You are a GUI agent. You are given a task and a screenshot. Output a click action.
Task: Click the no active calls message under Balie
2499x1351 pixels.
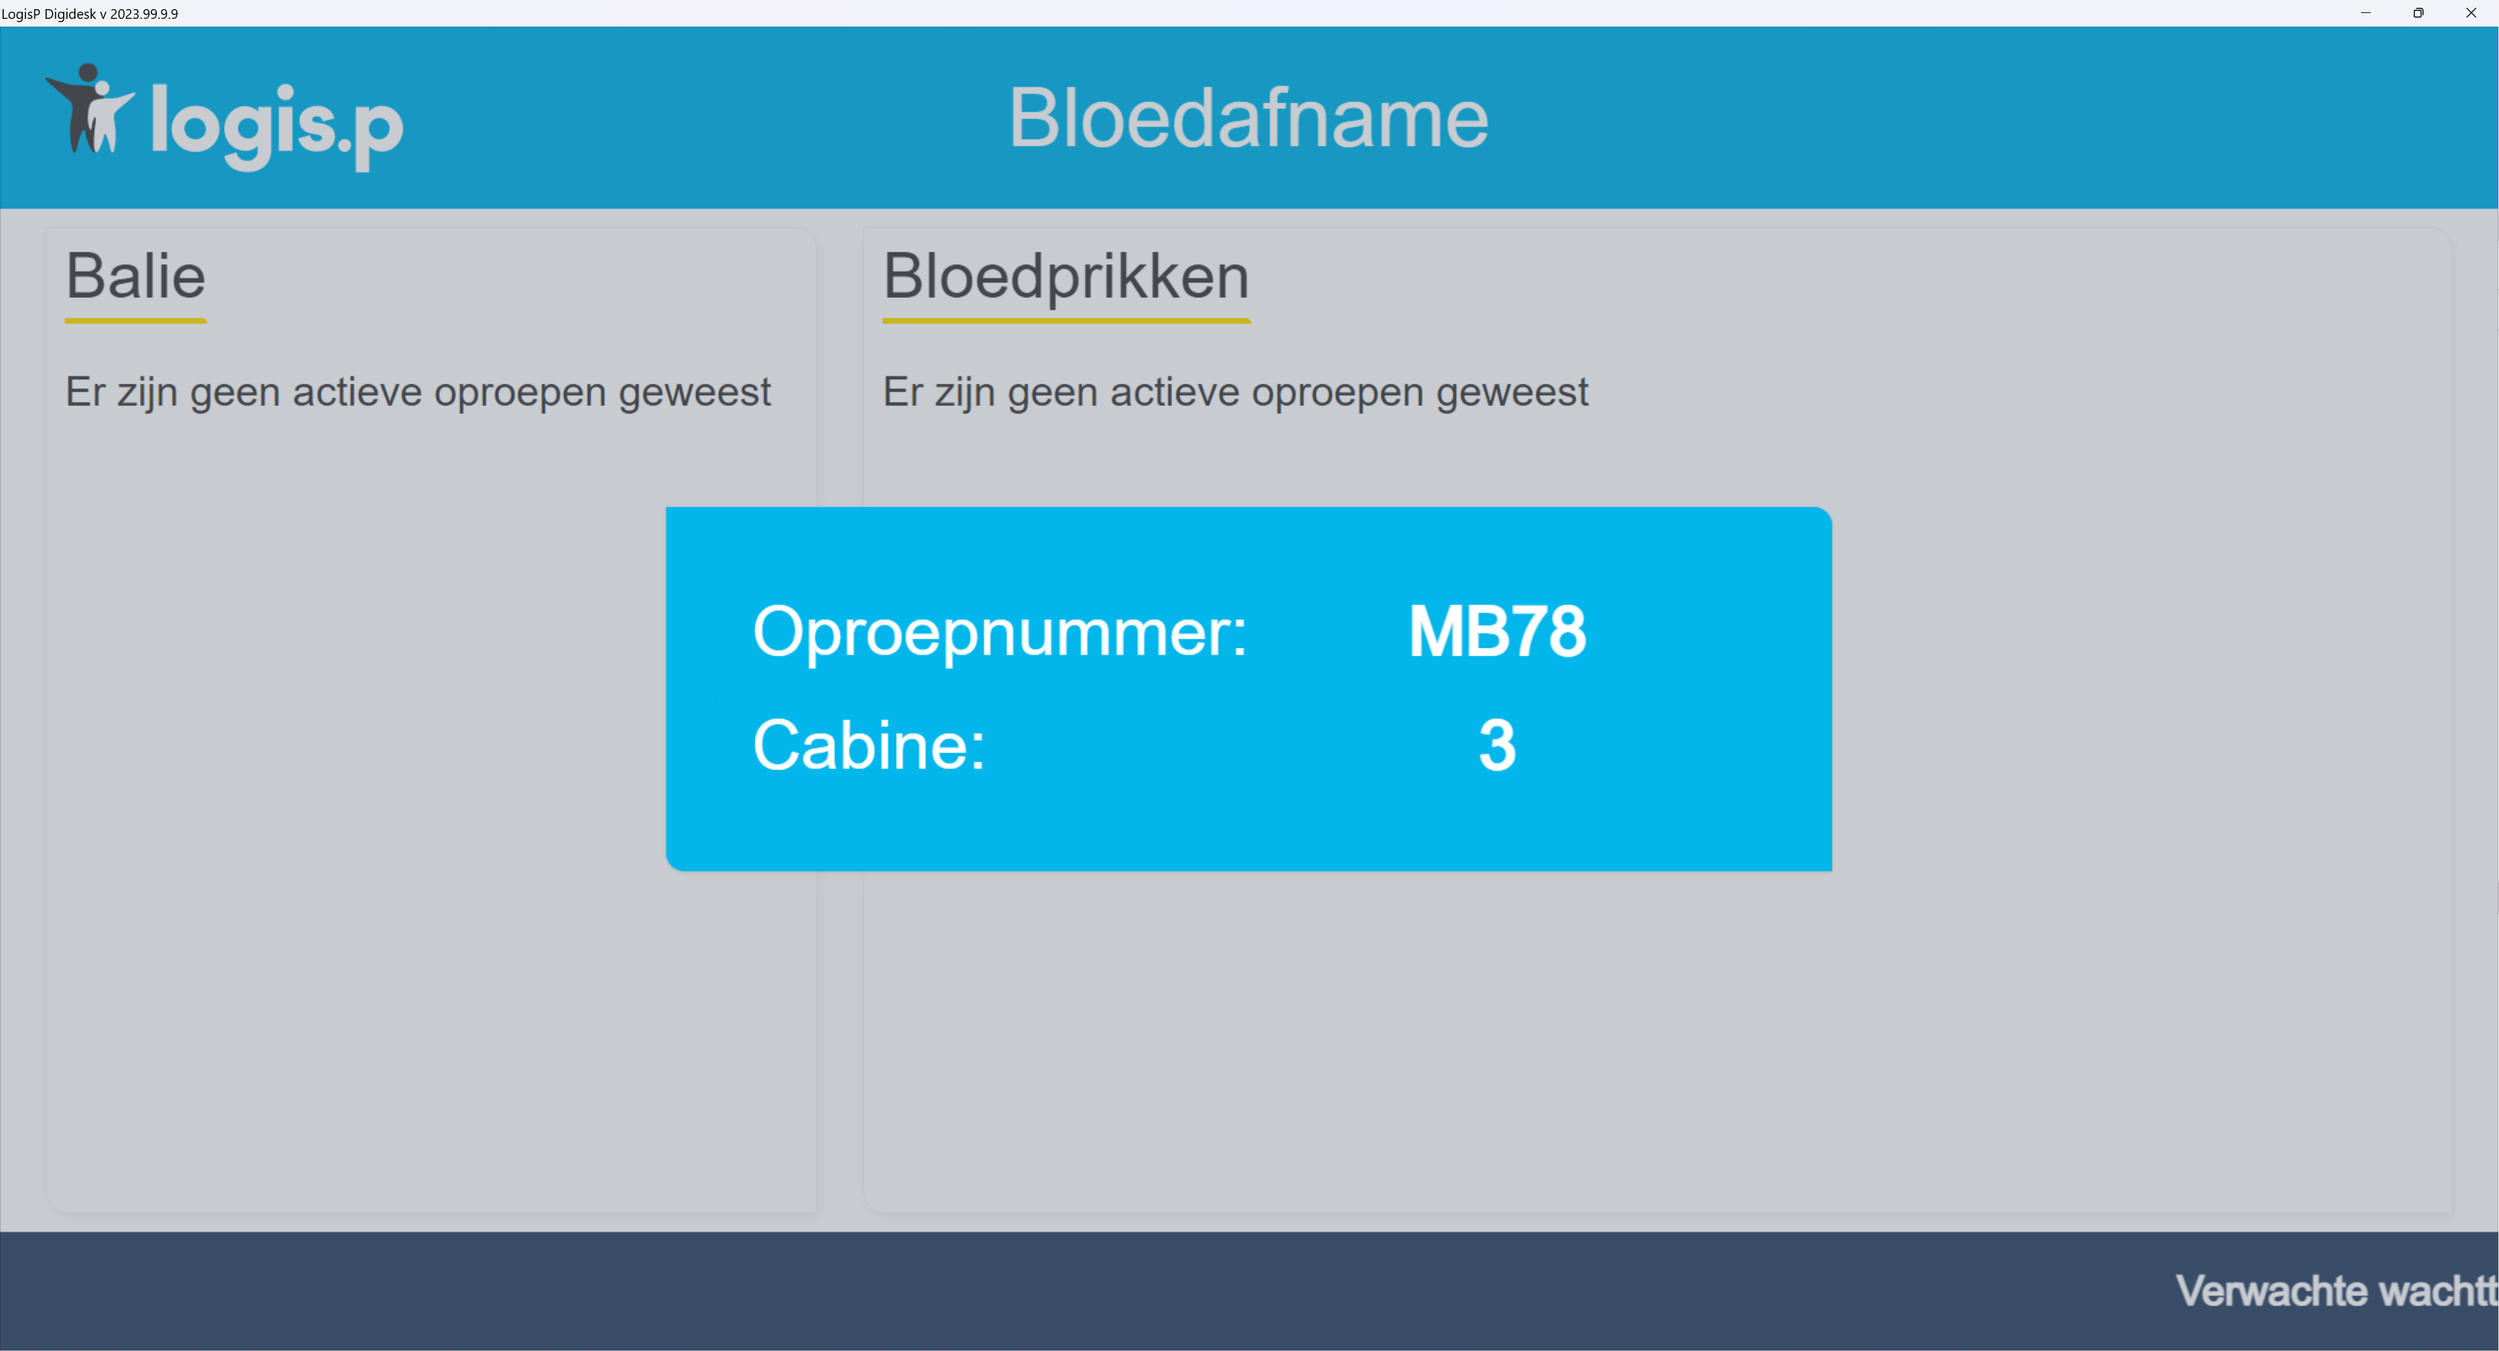417,393
